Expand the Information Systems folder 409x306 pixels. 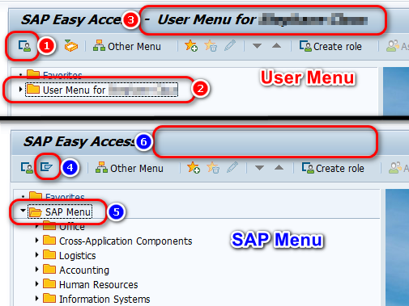click(x=37, y=298)
